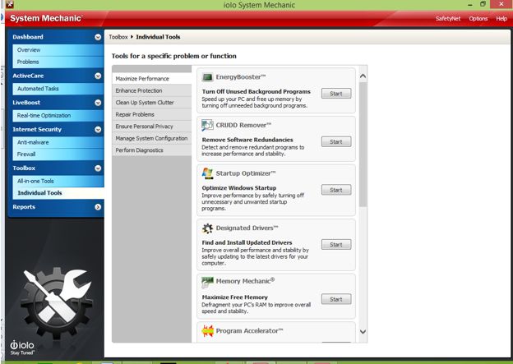The height and width of the screenshot is (364, 513).
Task: Start the EnergyBooster tool
Action: pyautogui.click(x=336, y=94)
